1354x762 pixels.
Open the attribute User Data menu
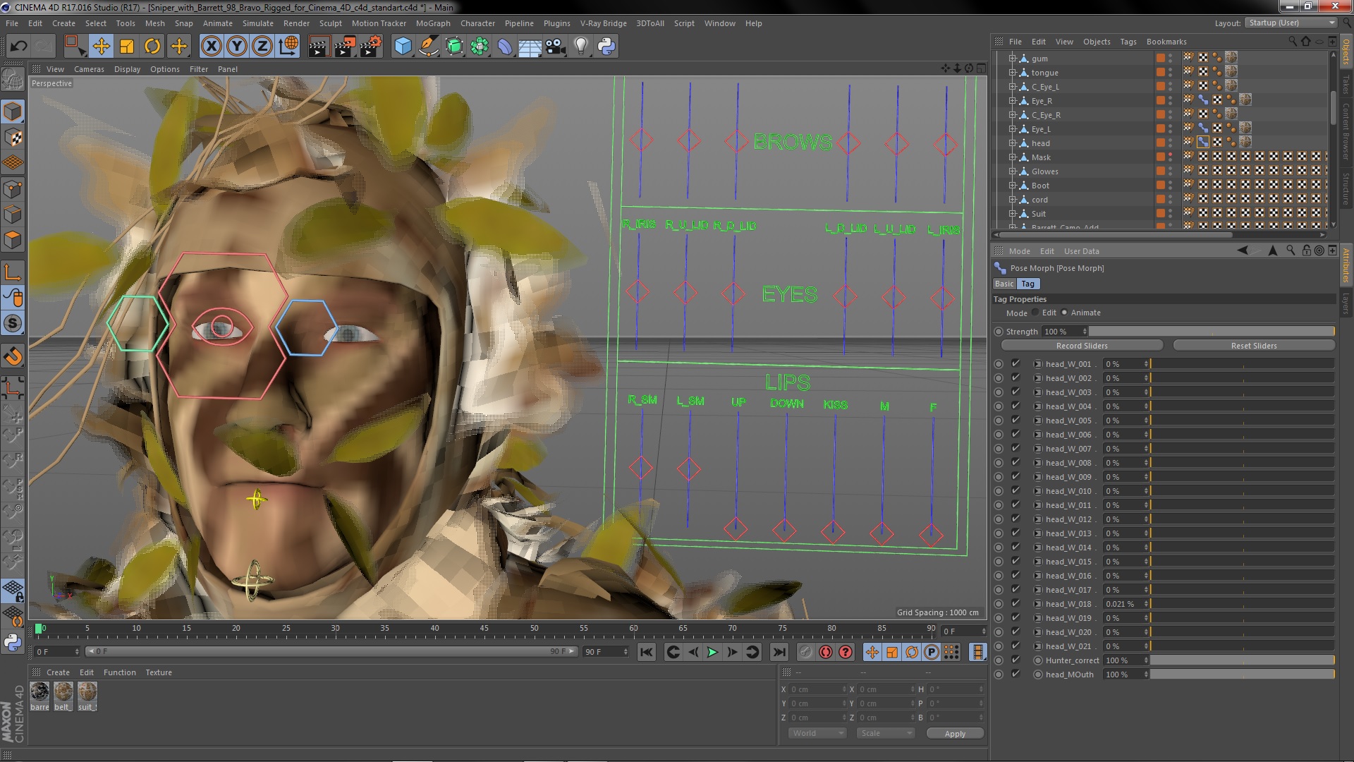click(1081, 251)
